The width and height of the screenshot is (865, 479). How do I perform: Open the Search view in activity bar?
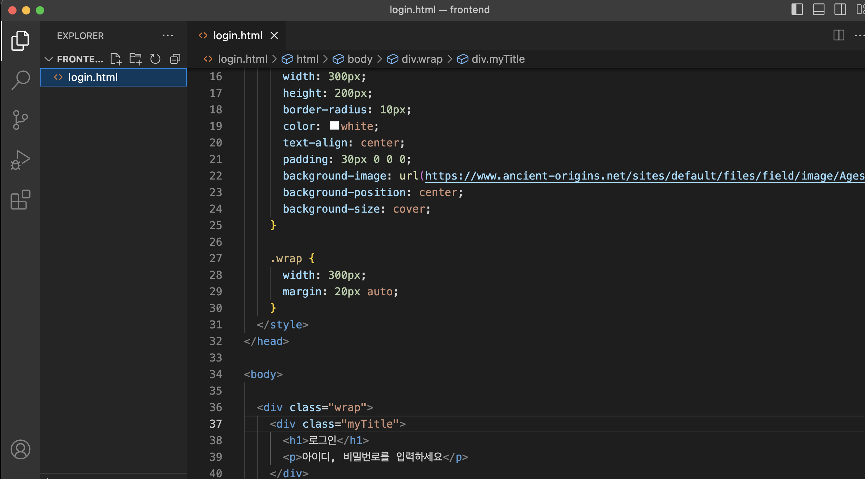[20, 80]
